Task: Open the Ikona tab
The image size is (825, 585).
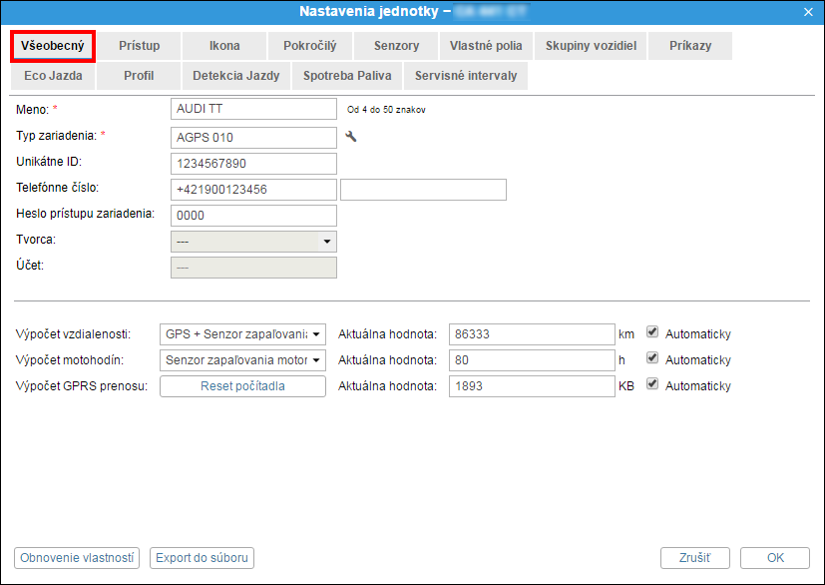Action: pos(224,46)
